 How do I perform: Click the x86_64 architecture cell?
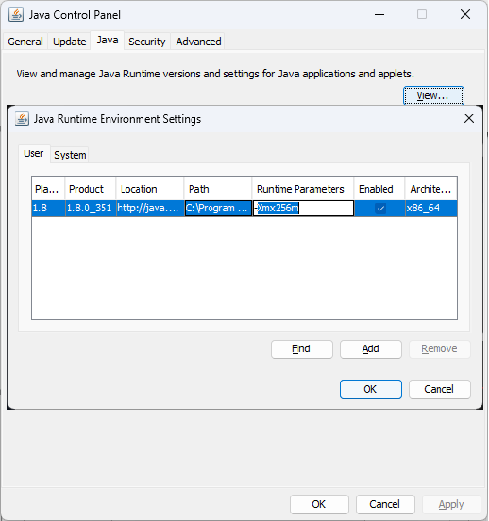(431, 209)
